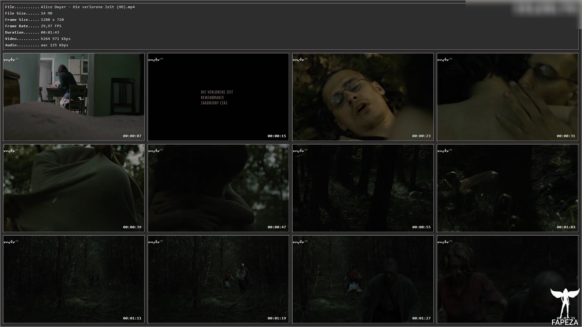Open the thumbnail stamped 00:01:03
The image size is (582, 327).
pyautogui.click(x=507, y=188)
